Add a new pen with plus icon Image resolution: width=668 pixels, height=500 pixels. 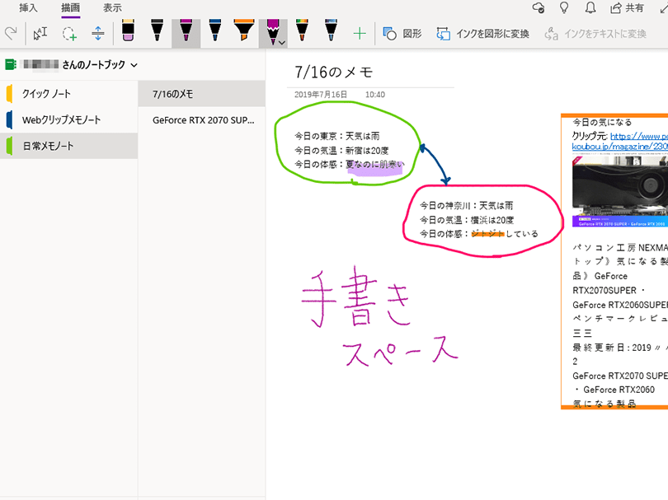click(x=359, y=34)
